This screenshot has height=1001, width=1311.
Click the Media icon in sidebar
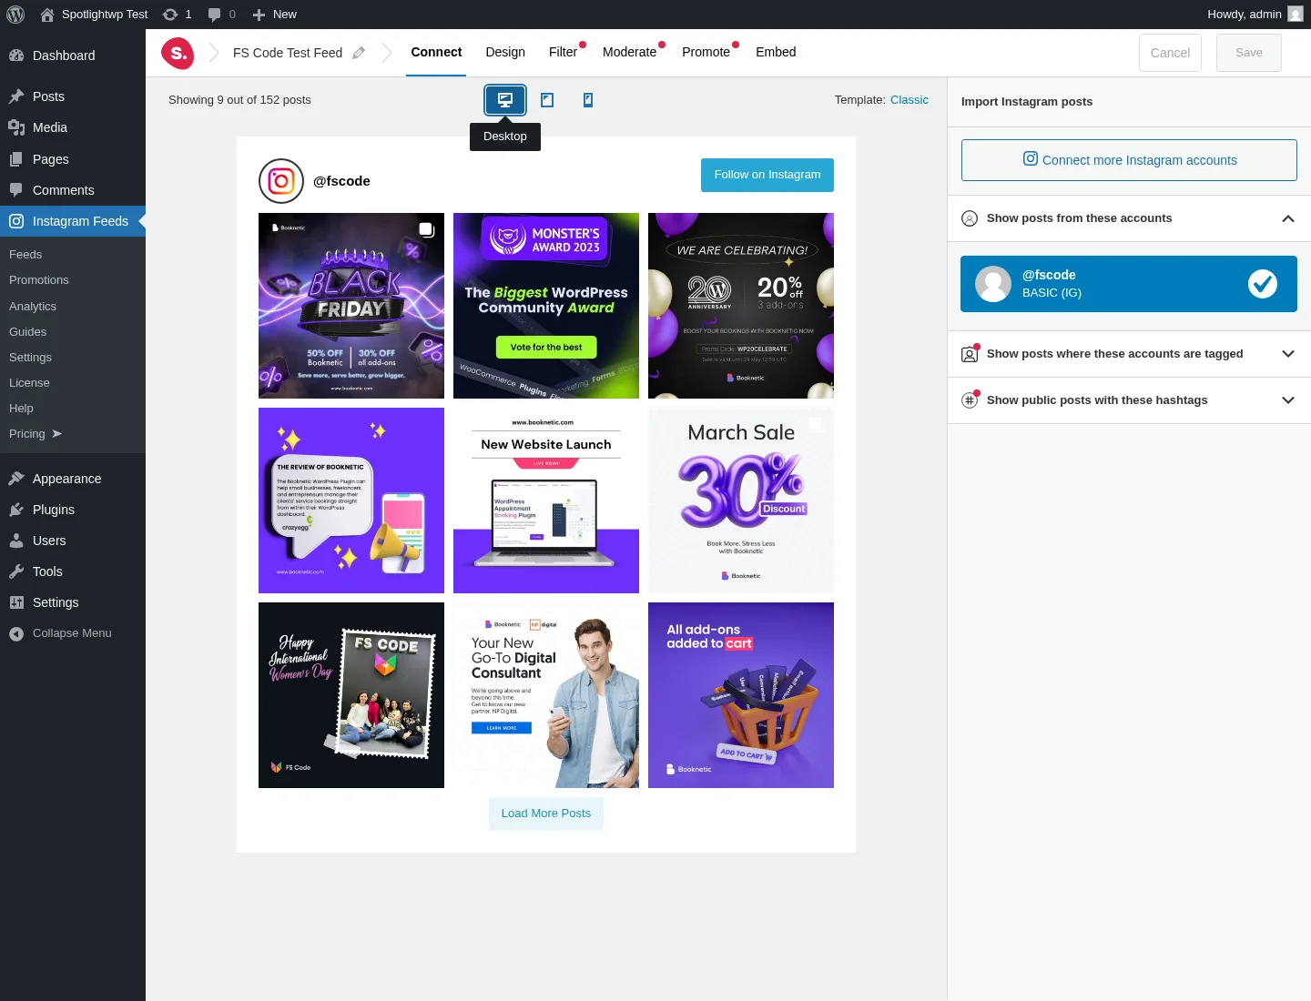point(16,127)
